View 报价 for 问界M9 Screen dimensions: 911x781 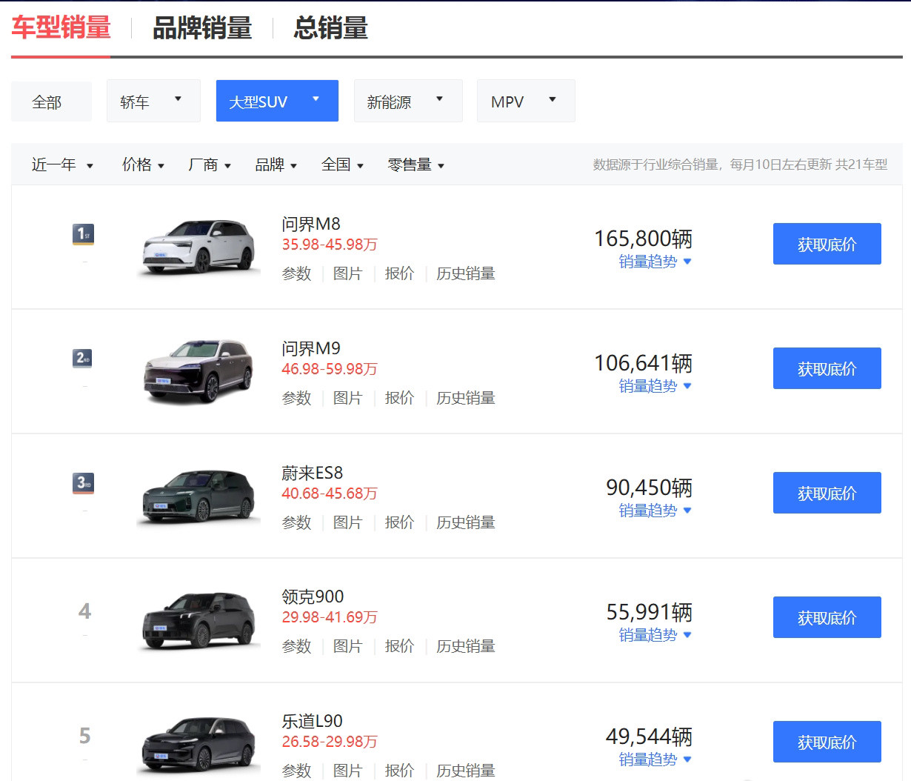[399, 398]
